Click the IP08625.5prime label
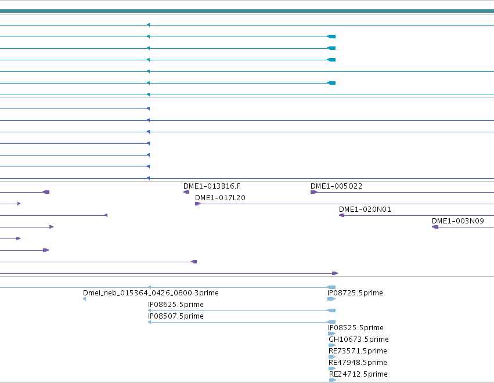The width and height of the screenshot is (494, 383). [x=175, y=305]
